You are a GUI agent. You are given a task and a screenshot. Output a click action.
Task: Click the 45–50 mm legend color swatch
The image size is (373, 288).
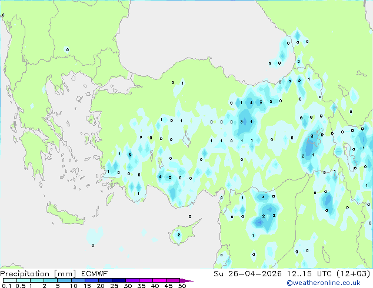(x=173, y=280)
